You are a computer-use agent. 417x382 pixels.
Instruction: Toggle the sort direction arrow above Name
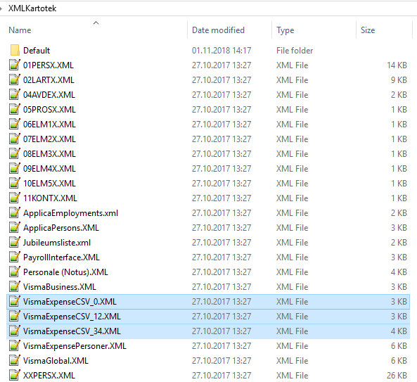(96, 23)
